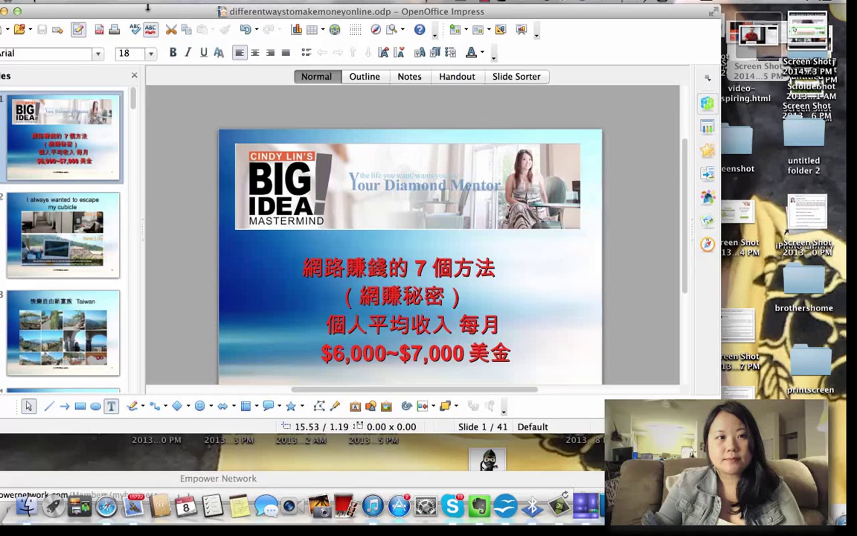Switch to the Outline view tab

point(364,76)
